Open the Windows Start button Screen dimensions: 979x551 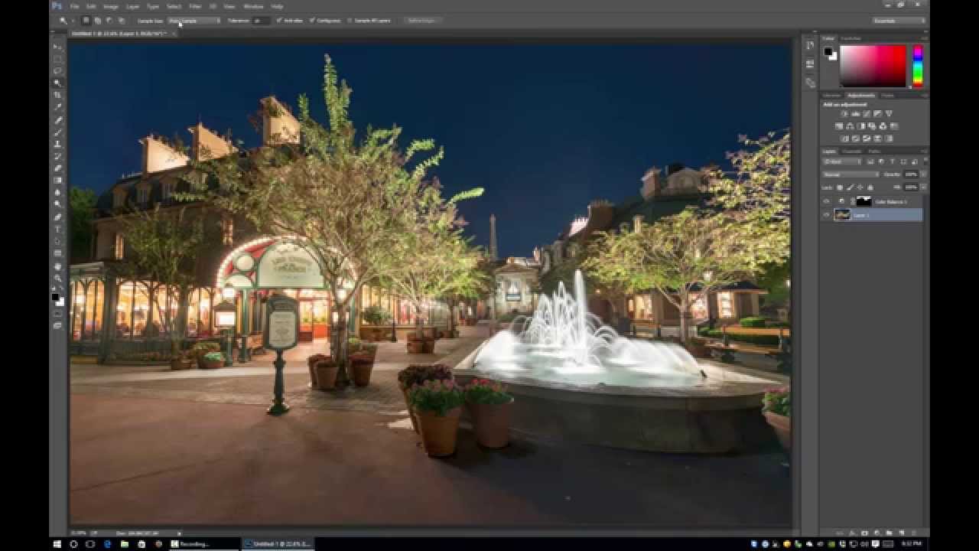[x=57, y=543]
